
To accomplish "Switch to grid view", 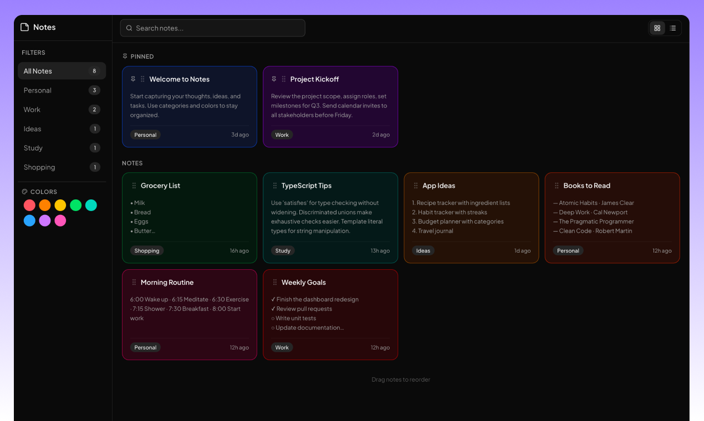I will [x=657, y=28].
